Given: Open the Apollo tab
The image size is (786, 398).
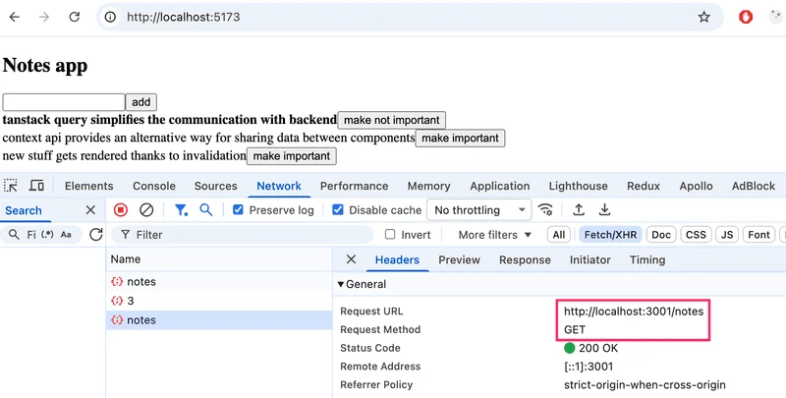Looking at the screenshot, I should point(697,186).
